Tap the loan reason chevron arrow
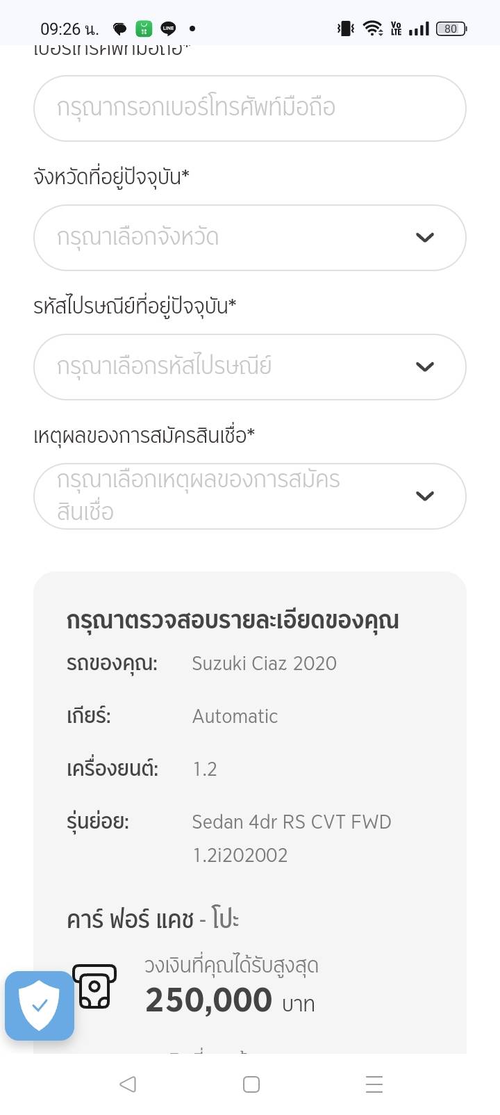Screen dimensions: 500x1115 424,496
